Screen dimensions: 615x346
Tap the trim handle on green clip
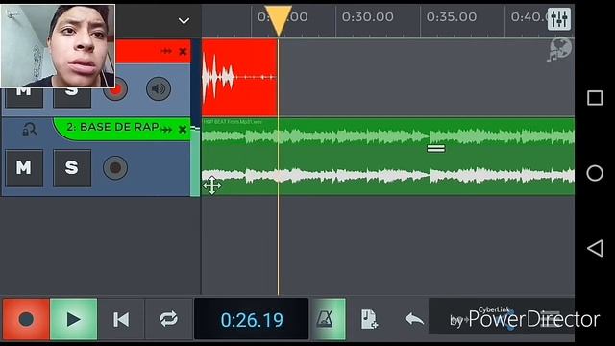pos(435,148)
